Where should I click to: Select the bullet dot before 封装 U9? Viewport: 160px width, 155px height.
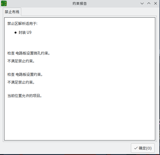[x=15, y=33]
